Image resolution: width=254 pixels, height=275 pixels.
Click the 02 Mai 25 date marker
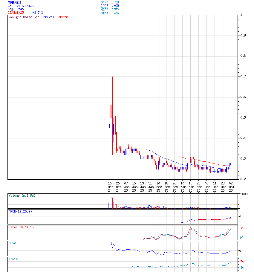click(231, 187)
